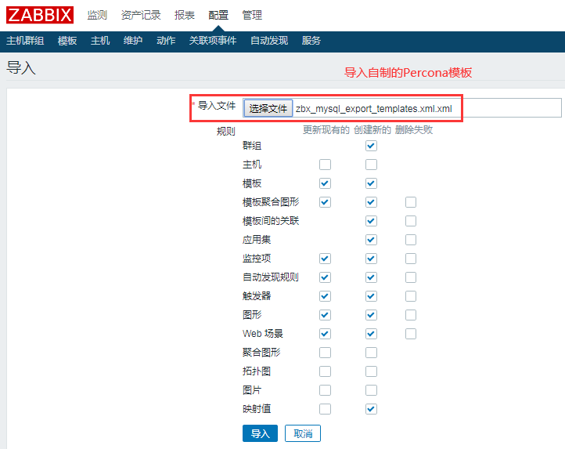This screenshot has width=565, height=449.
Task: Uncheck 创建新的 for 群组
Action: tap(371, 146)
